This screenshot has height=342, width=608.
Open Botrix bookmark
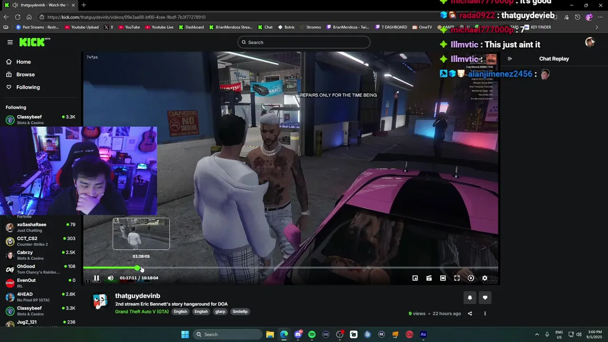point(286,28)
